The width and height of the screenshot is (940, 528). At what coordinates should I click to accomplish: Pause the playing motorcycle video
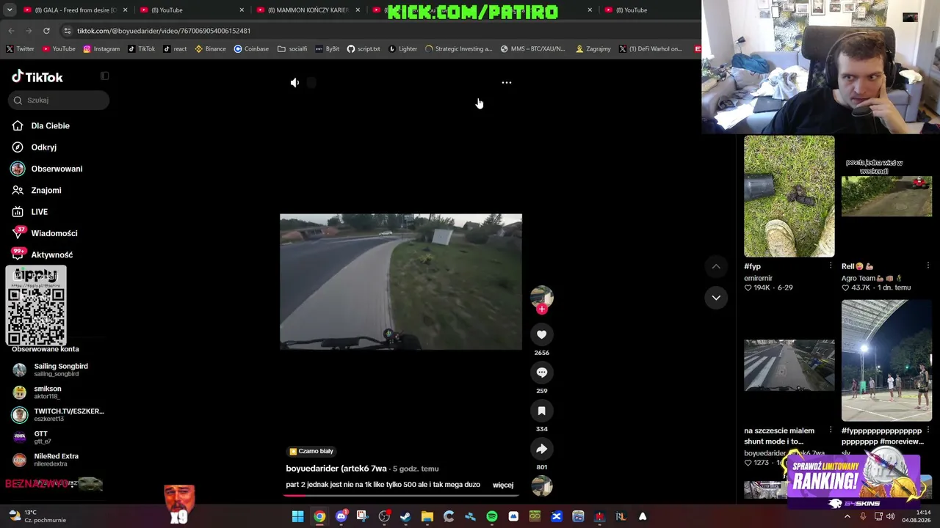click(401, 282)
